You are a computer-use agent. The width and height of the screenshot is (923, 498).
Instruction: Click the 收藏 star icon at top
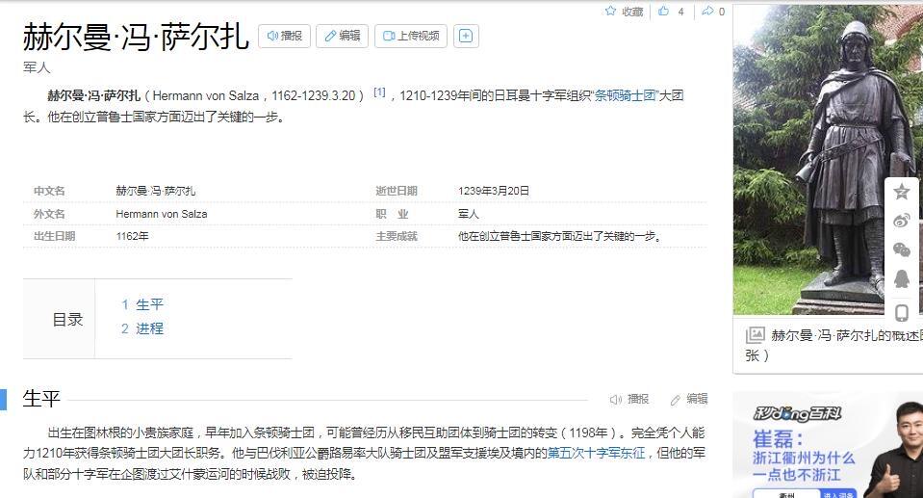610,11
